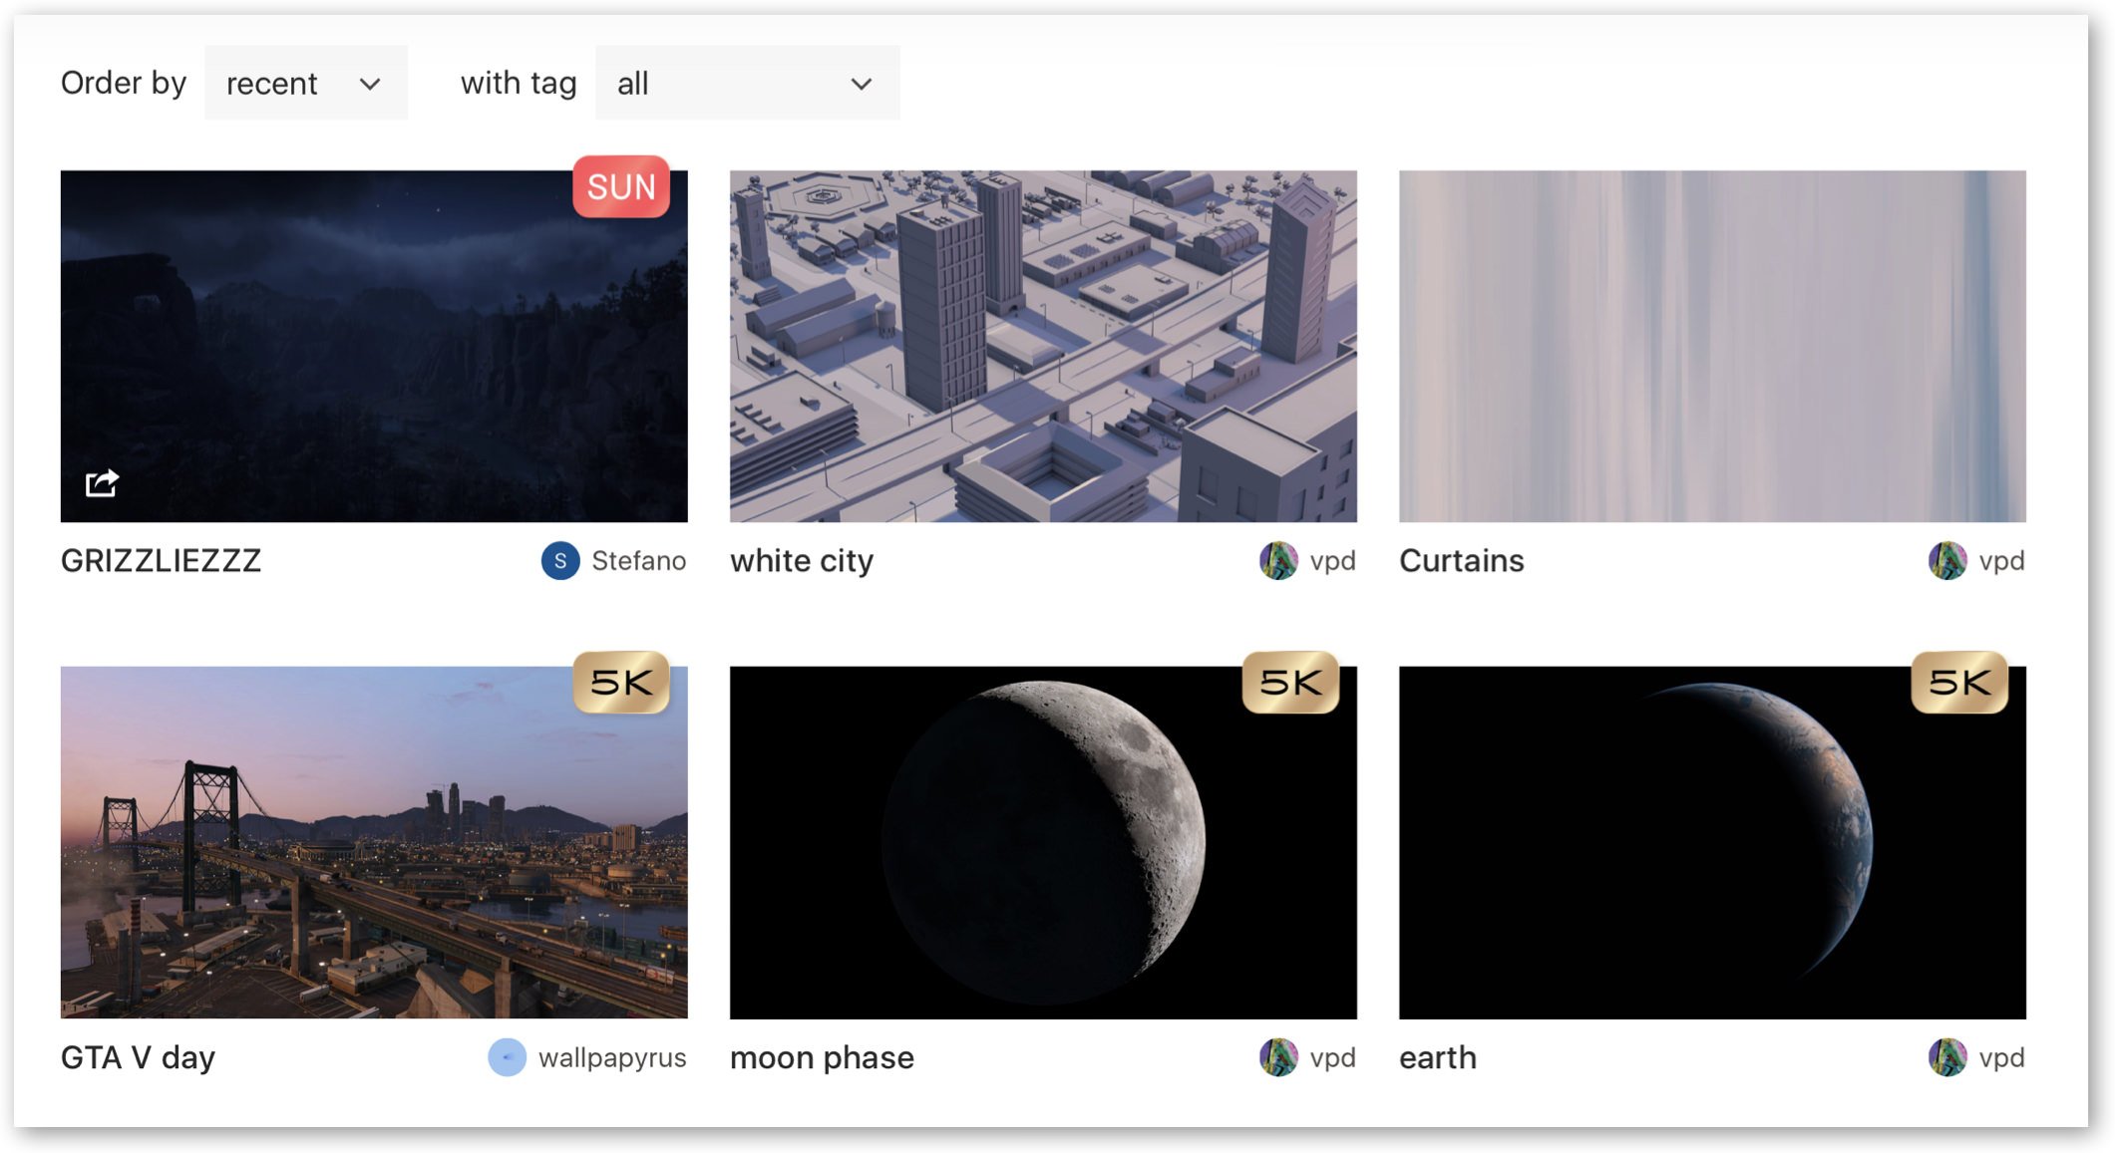Click vpd avatar beside moon phase
The image size is (2115, 1153).
click(1278, 1057)
